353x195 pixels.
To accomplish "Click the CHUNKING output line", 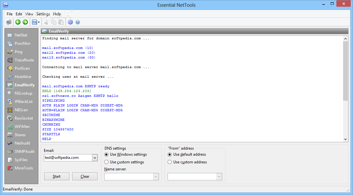I will point(51,125).
